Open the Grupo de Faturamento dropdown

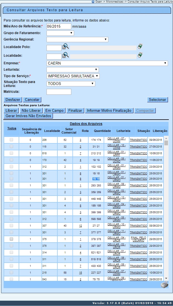tap(60, 33)
